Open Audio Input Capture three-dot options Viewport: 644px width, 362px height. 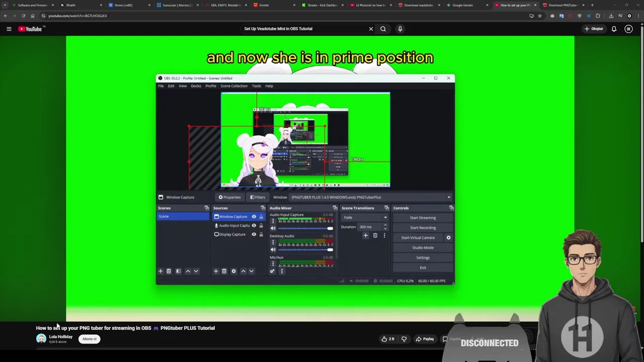point(273,221)
